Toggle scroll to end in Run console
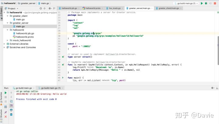 [11, 106]
